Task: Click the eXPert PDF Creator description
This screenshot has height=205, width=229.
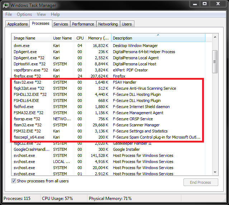Action: pos(130,70)
